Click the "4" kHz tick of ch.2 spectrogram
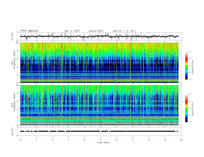204x157 pixels. point(18,109)
